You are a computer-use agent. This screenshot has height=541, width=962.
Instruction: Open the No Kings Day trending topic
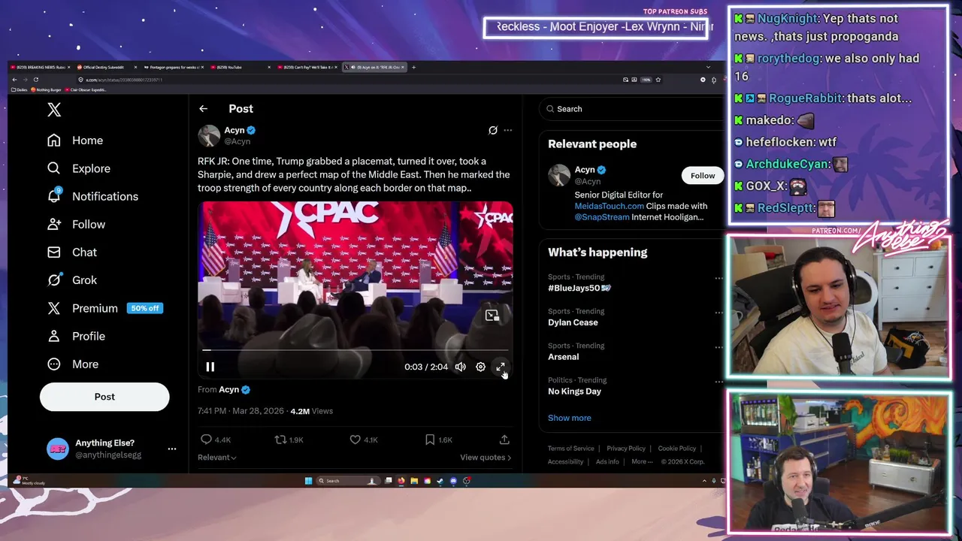coord(574,391)
